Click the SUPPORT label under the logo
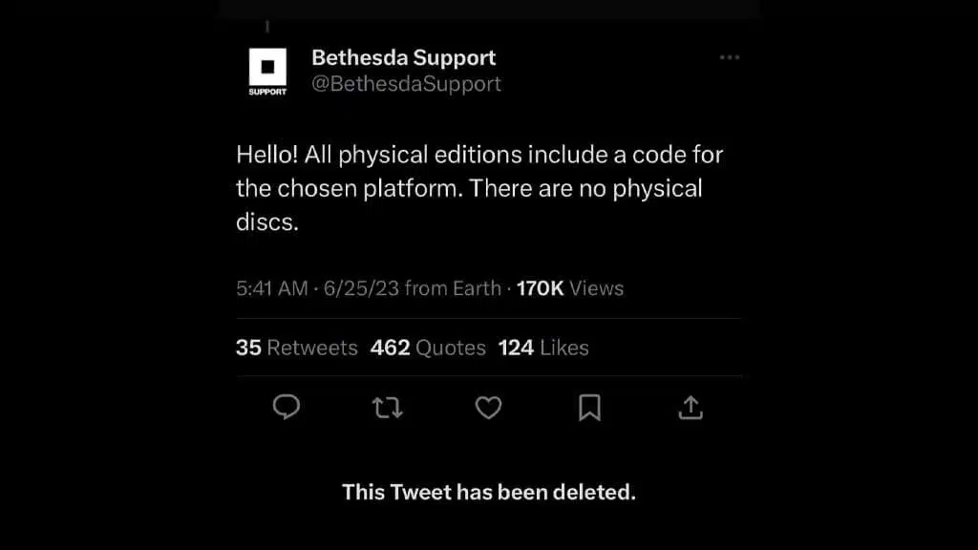The width and height of the screenshot is (978, 550). pos(267,93)
